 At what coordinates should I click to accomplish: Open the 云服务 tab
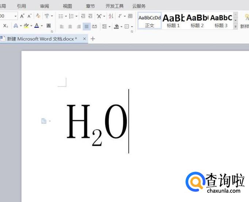tap(139, 6)
